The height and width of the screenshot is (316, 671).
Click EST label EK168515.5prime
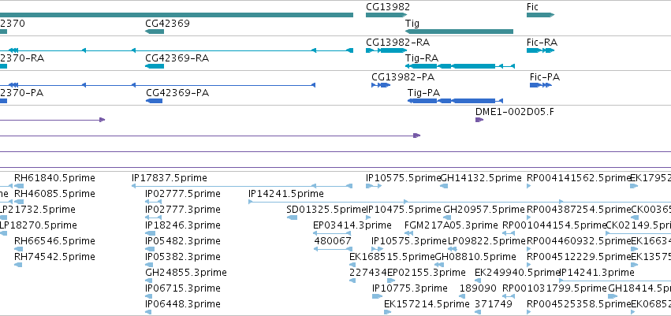392,257
